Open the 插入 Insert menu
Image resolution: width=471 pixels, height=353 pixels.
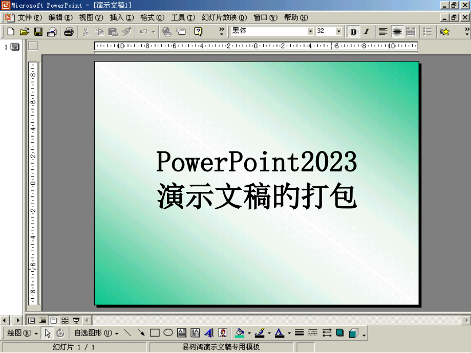[x=122, y=18]
